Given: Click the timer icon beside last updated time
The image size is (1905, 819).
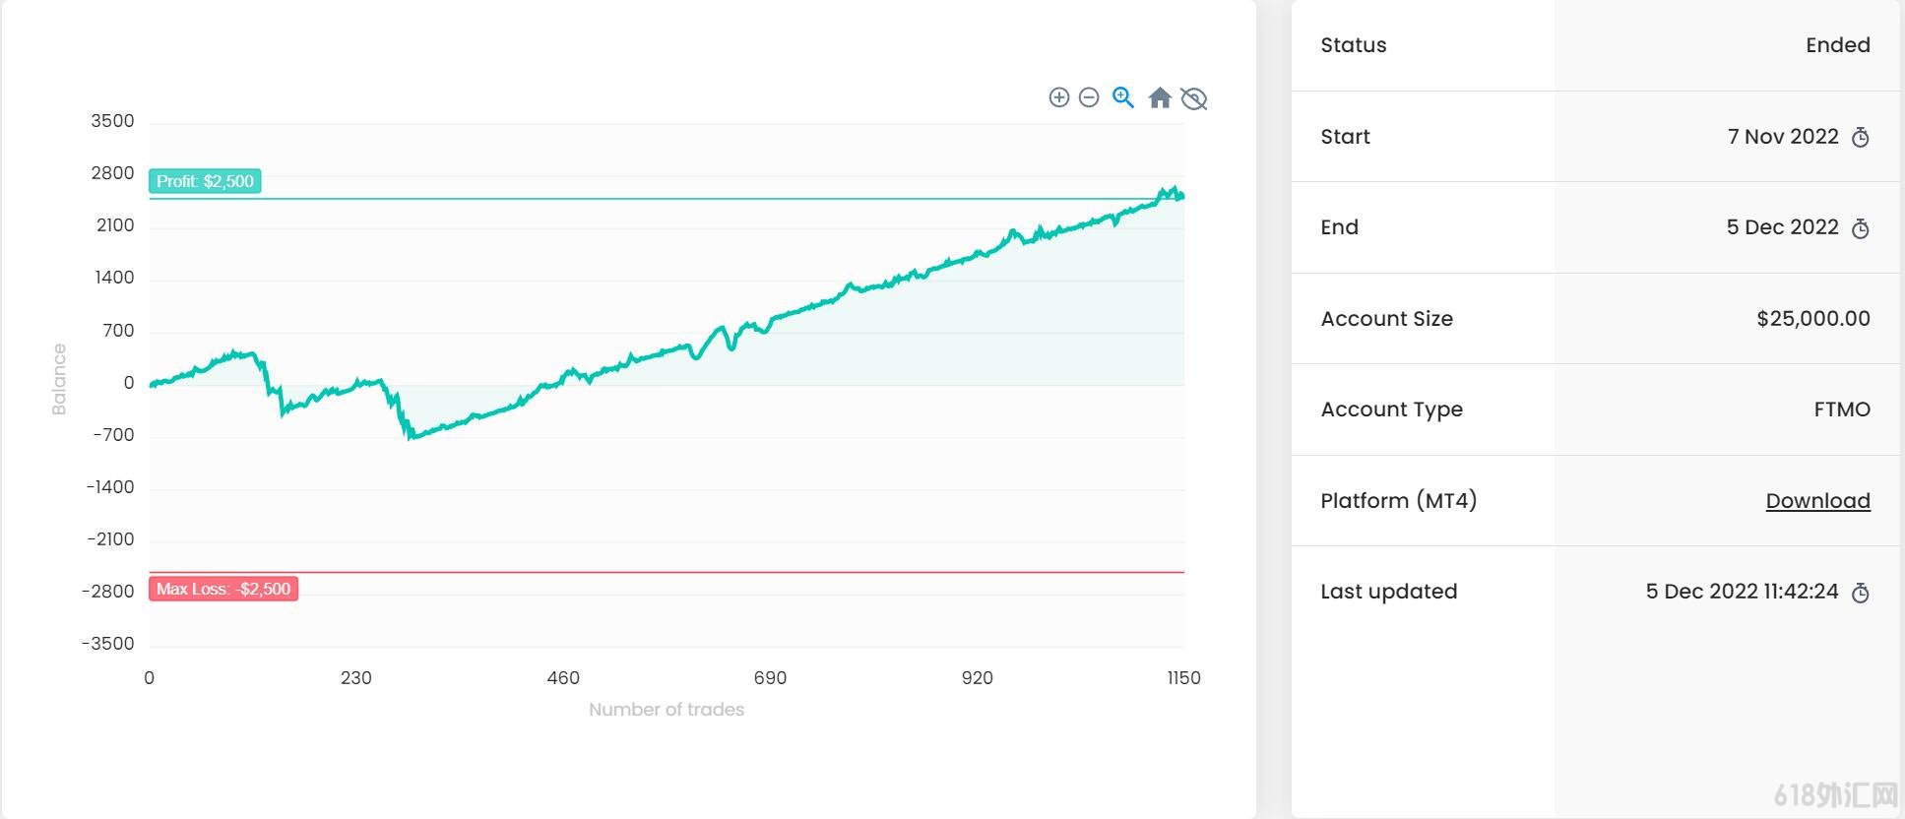Looking at the screenshot, I should (x=1860, y=593).
